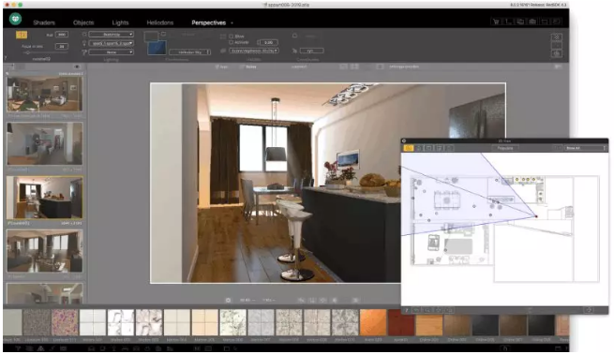
Task: Select the highlighted third perspective thumbnail
Action: [45, 198]
